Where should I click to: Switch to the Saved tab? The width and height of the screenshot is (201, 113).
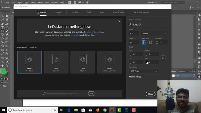[x=58, y=13]
